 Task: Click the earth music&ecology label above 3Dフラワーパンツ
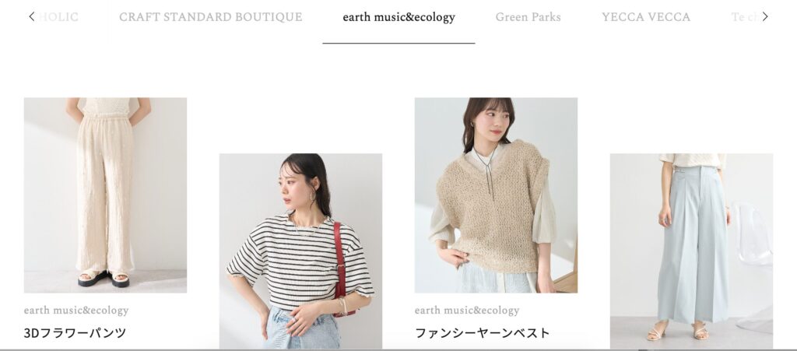click(76, 310)
